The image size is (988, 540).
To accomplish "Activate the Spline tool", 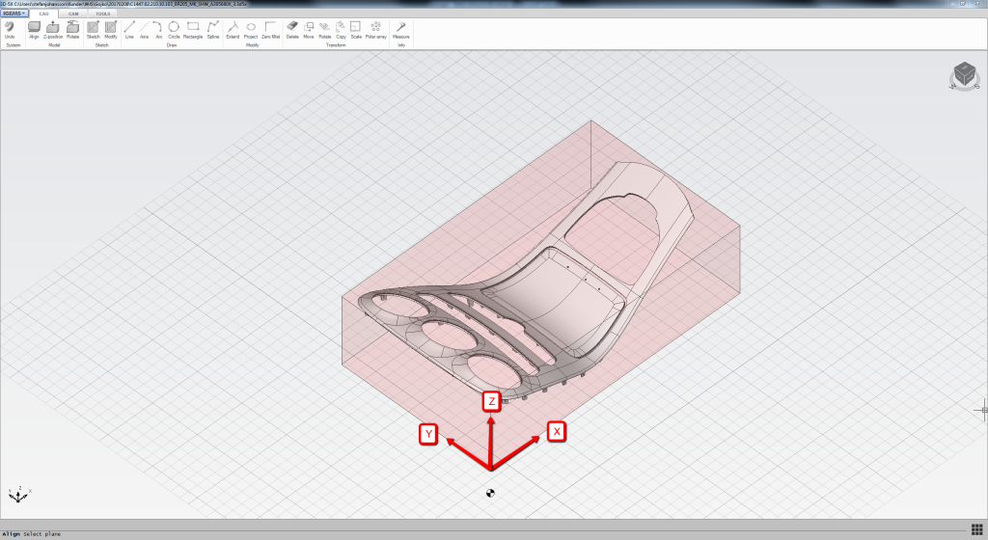I will click(213, 30).
